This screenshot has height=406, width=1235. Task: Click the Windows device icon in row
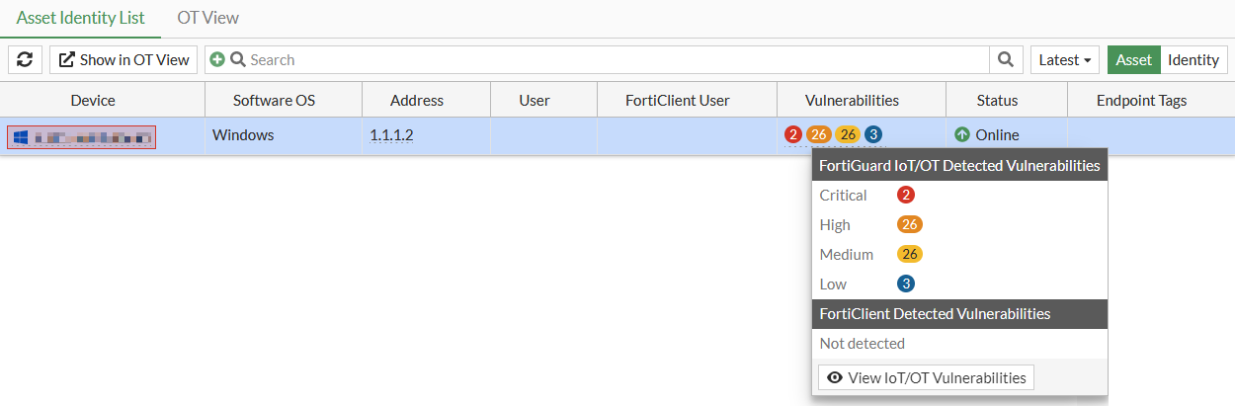click(x=21, y=136)
